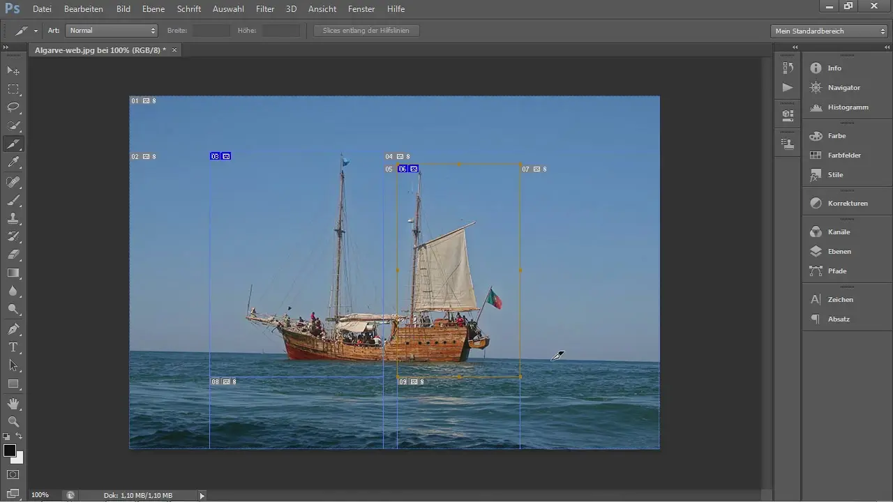Open the Mein Standardbereich workspace dropdown
The image size is (893, 502).
[x=829, y=31]
